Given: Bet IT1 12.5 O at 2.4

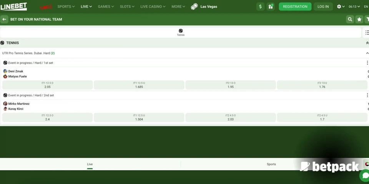Looking at the screenshot, I should coord(47,117).
